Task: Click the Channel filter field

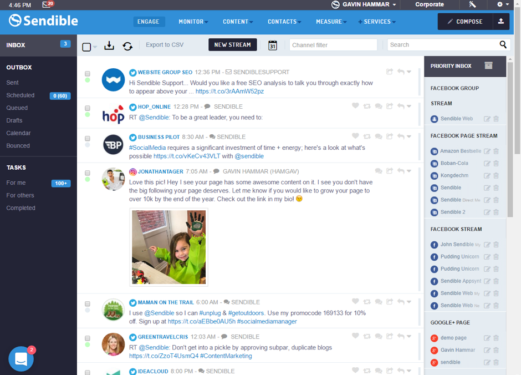Action: (x=333, y=45)
